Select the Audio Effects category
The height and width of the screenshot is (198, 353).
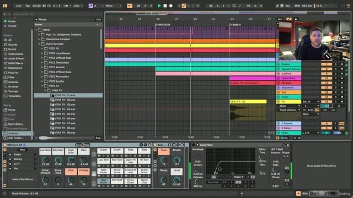[x=16, y=59]
